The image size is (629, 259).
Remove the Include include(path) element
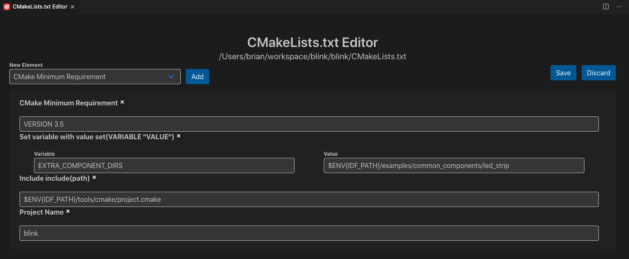[x=94, y=178]
